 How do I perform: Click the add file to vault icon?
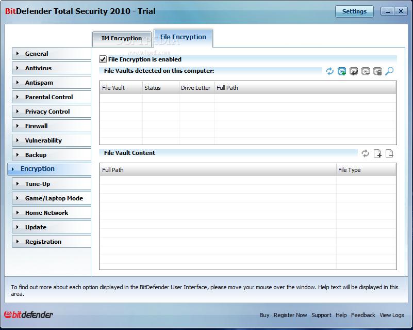[x=377, y=153]
